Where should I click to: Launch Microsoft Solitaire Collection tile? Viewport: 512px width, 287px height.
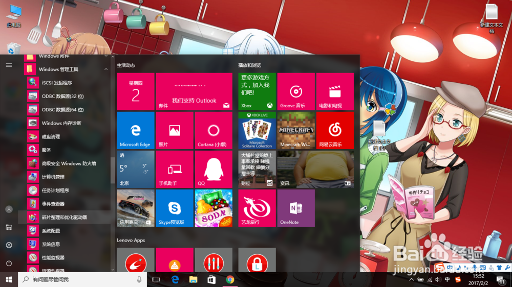[257, 130]
